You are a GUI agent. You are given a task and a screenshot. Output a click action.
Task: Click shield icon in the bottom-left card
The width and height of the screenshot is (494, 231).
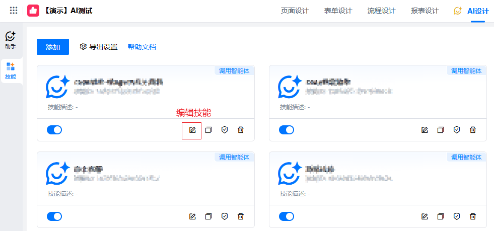(225, 216)
